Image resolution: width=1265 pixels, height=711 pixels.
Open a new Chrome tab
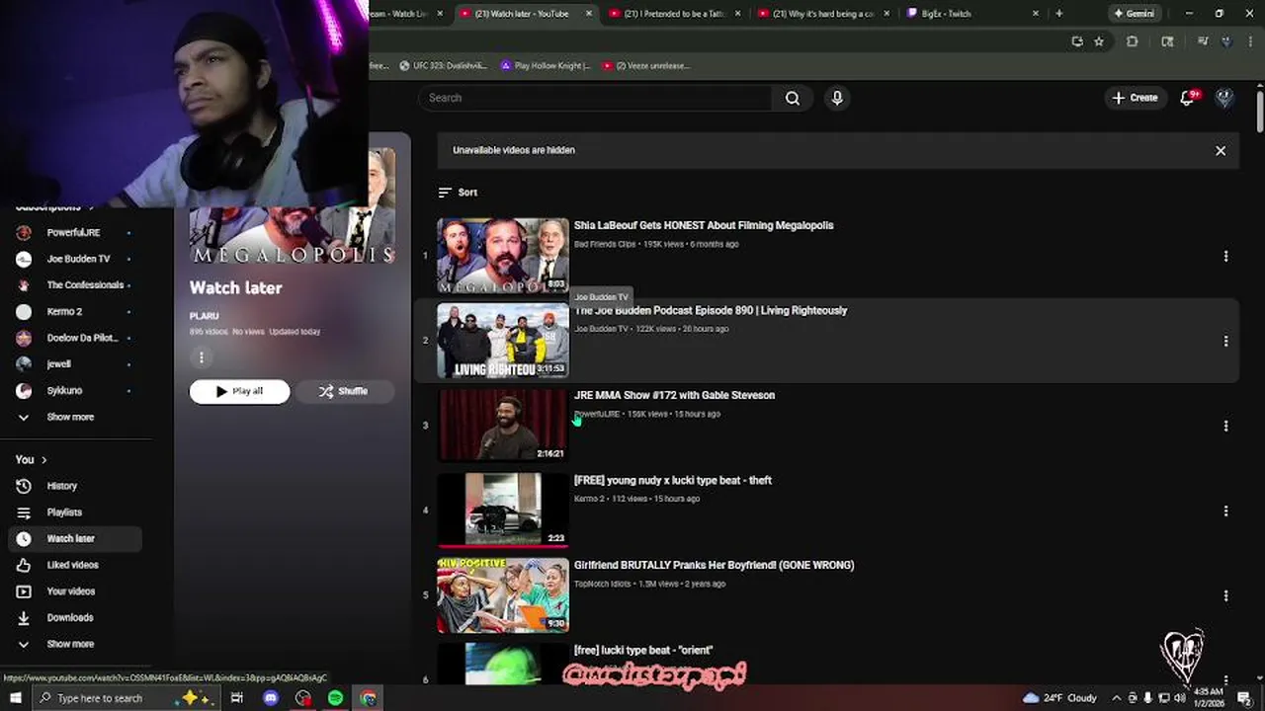[1058, 14]
